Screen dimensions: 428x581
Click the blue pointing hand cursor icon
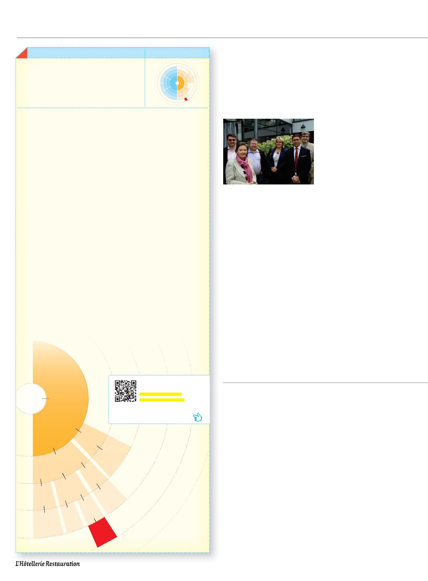click(197, 417)
